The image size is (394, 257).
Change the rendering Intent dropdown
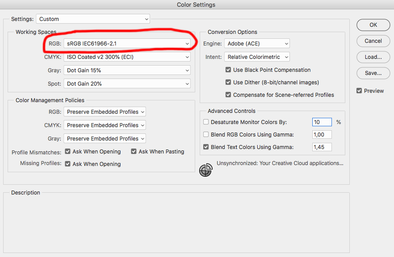tap(257, 57)
